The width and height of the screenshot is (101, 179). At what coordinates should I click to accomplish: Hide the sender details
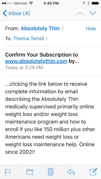(91, 29)
